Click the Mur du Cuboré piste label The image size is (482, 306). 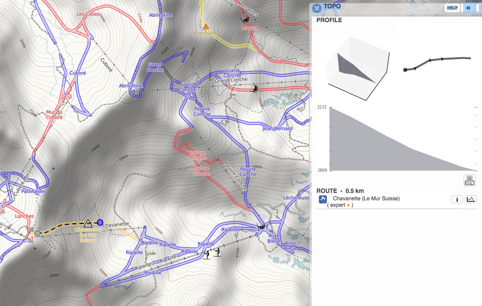(54, 114)
